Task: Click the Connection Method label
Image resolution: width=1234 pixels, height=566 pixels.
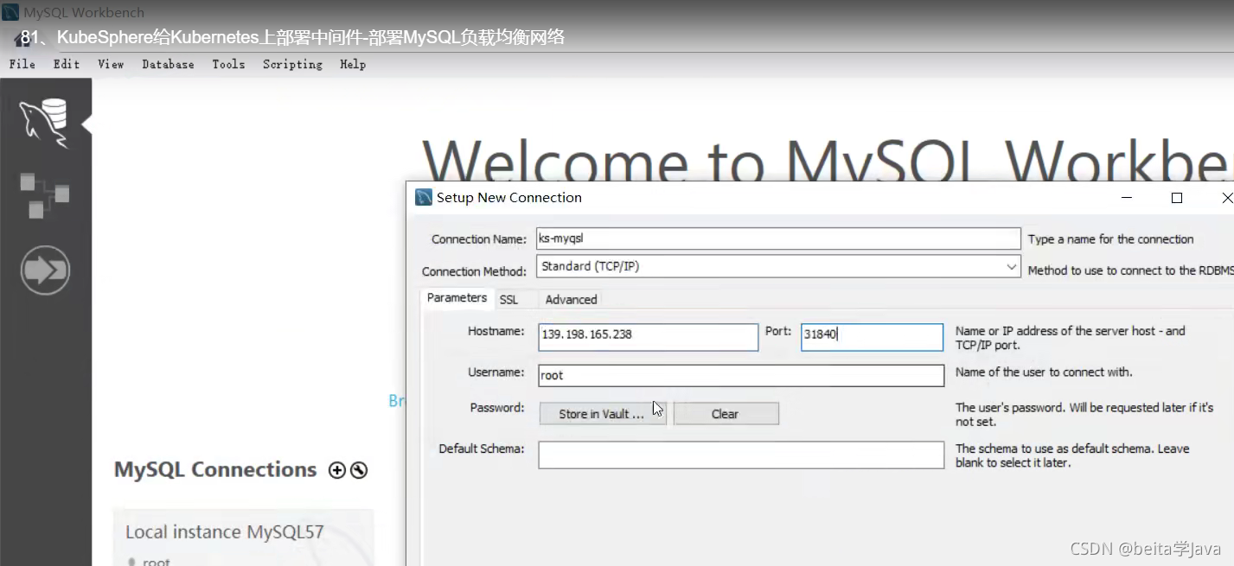Action: tap(474, 271)
